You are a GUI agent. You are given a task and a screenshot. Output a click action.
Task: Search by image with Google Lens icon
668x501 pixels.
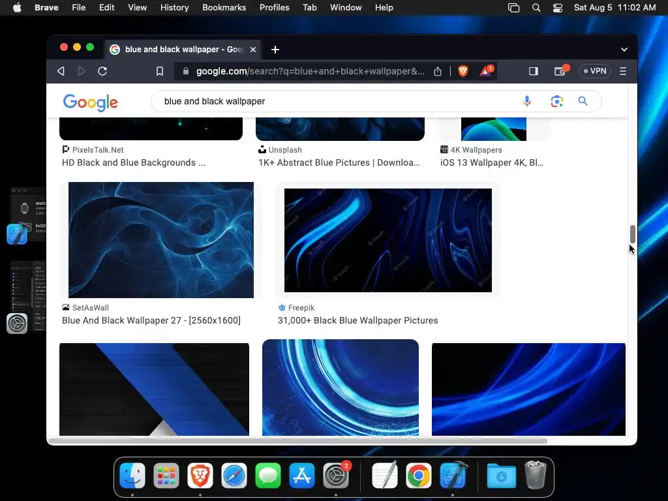(x=557, y=101)
